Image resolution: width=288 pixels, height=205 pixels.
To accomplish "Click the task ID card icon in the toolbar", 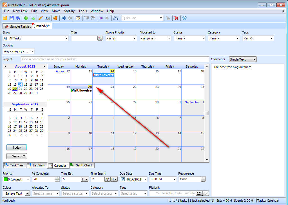I will (47, 18).
